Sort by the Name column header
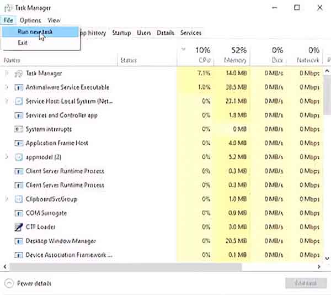The height and width of the screenshot is (295, 331). pyautogui.click(x=12, y=60)
